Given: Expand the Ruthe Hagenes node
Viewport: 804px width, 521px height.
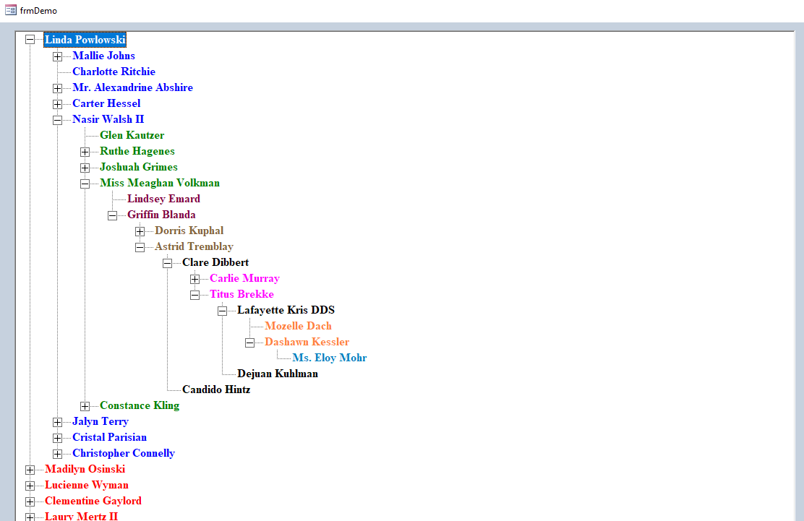Looking at the screenshot, I should [x=85, y=152].
